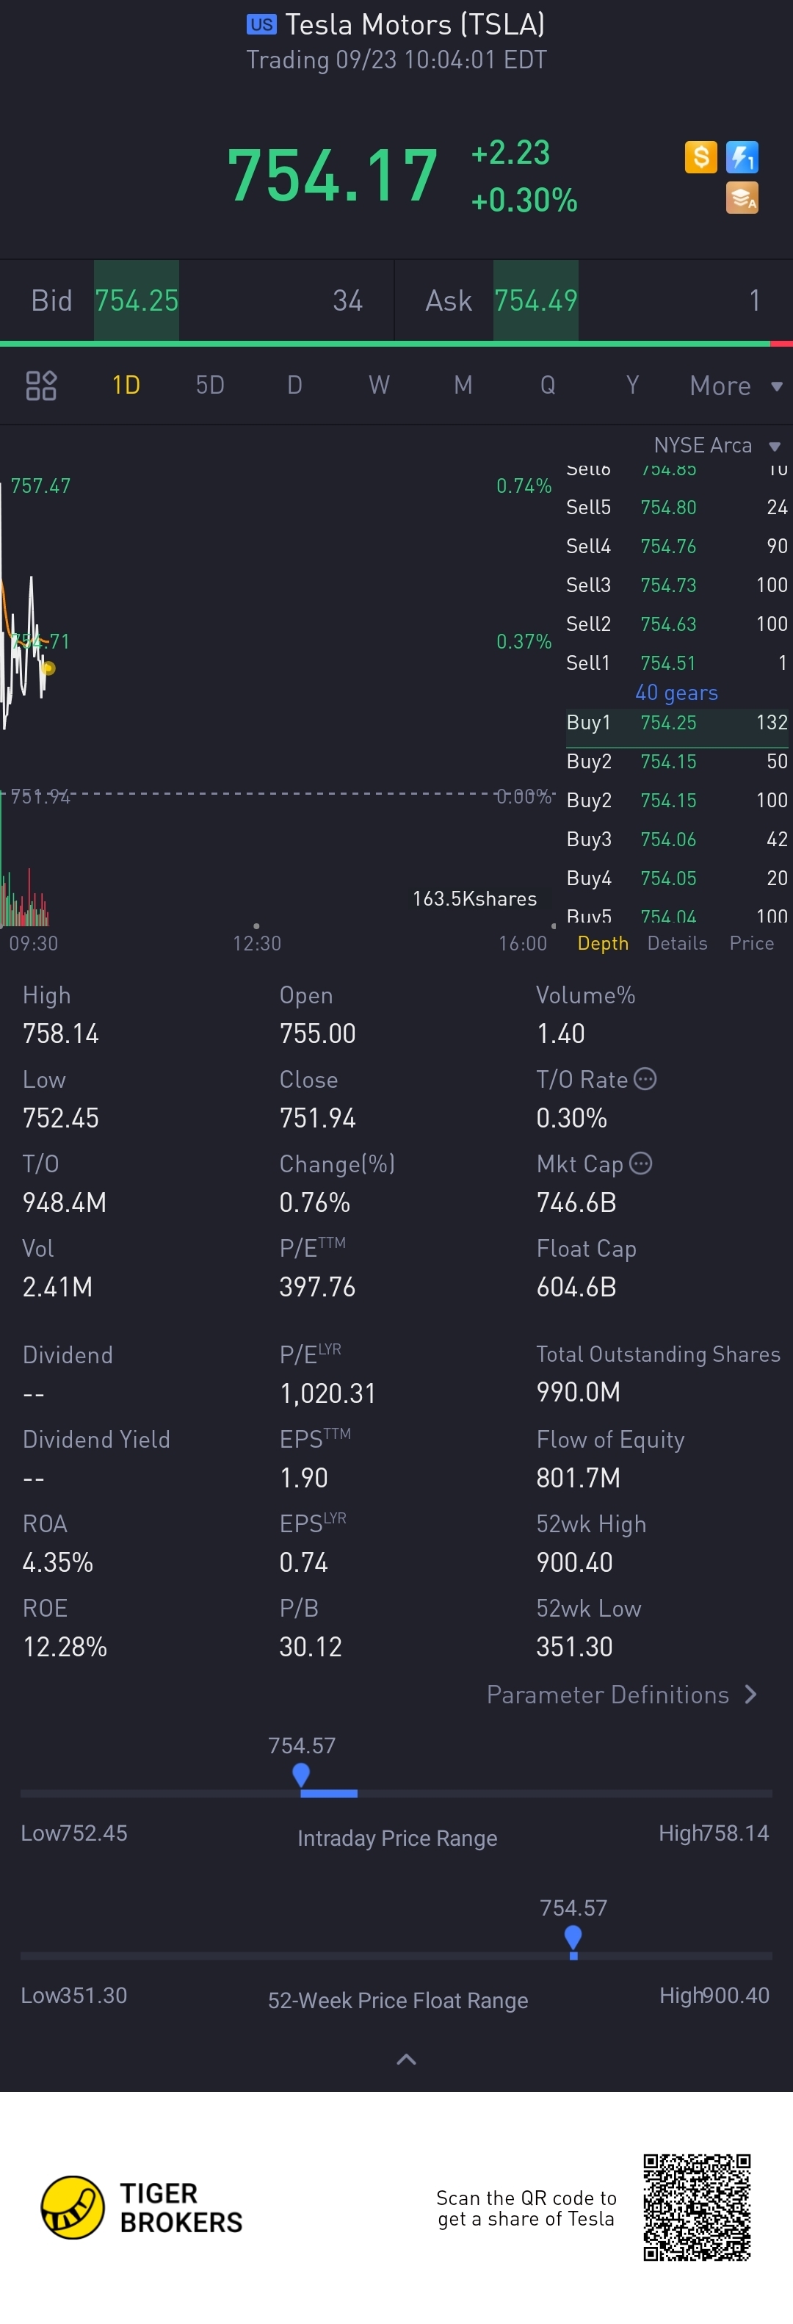Tap the US market flag badge
This screenshot has width=793, height=2324.
261,24
